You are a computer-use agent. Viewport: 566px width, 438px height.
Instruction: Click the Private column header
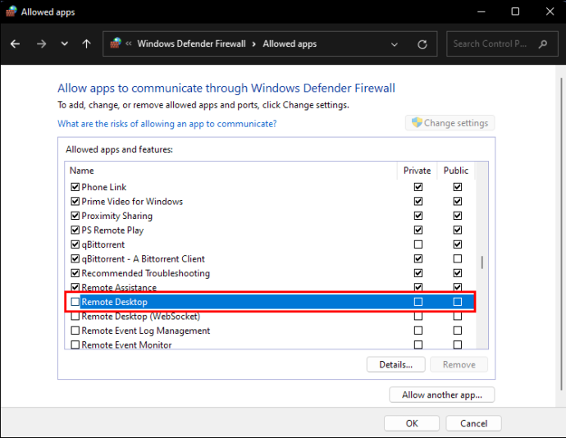pyautogui.click(x=417, y=171)
